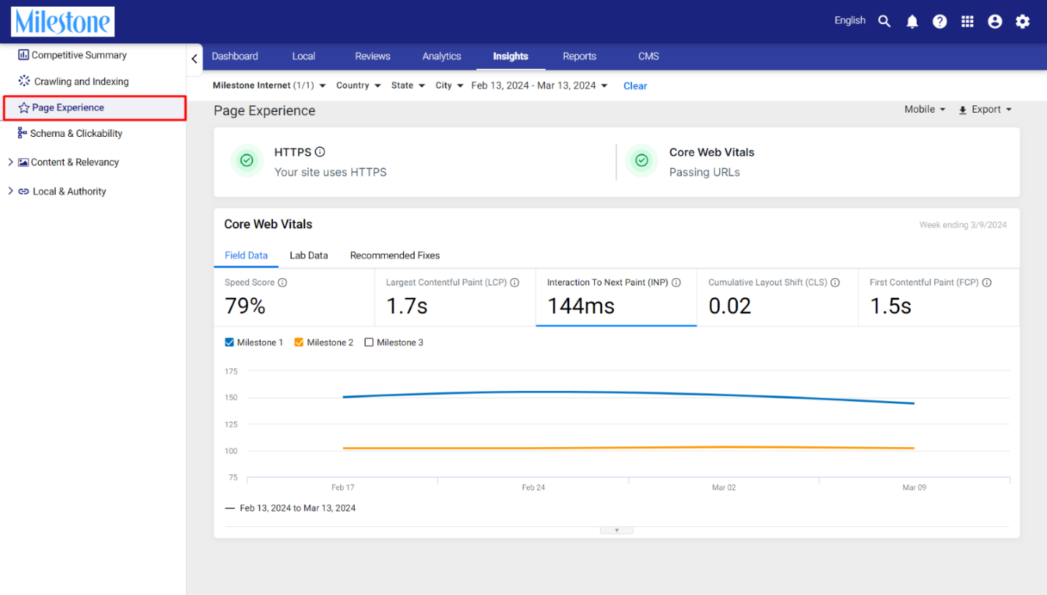
Task: Switch to the Lab Data tab
Action: coord(309,255)
